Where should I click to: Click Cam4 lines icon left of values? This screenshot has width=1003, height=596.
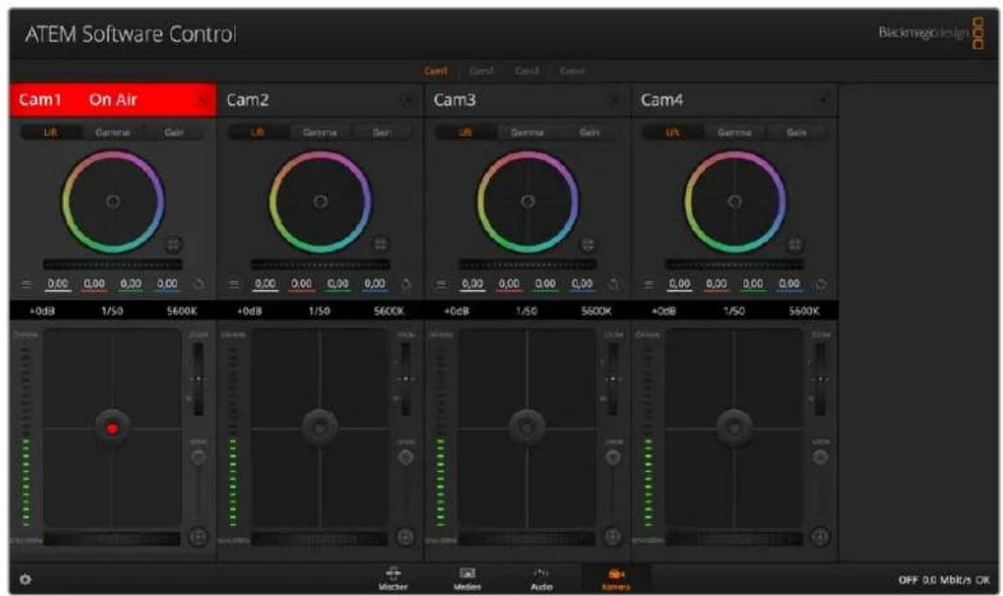(648, 284)
